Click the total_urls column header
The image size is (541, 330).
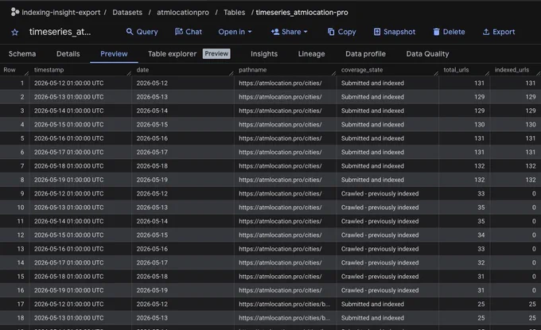point(456,70)
